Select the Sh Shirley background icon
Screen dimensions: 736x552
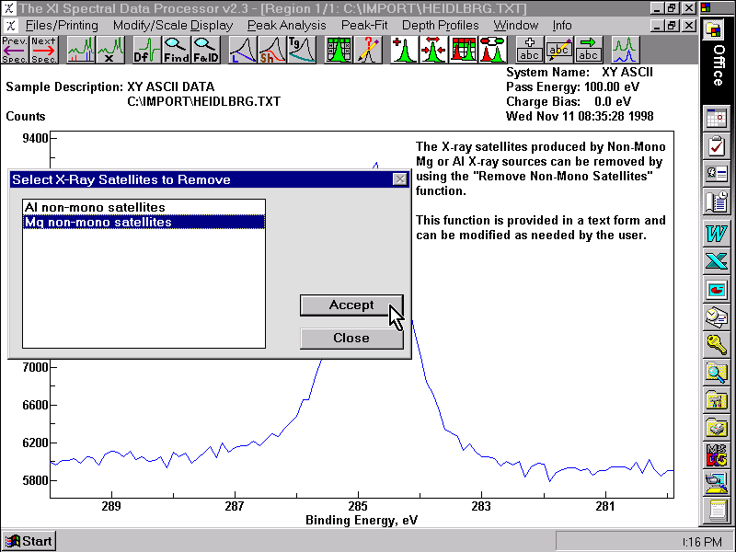272,50
